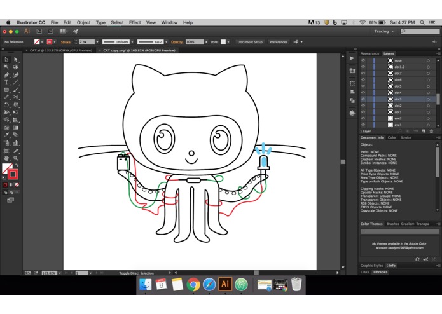The image size is (442, 314).
Task: Open the Actions panel play icon
Action: point(352,58)
